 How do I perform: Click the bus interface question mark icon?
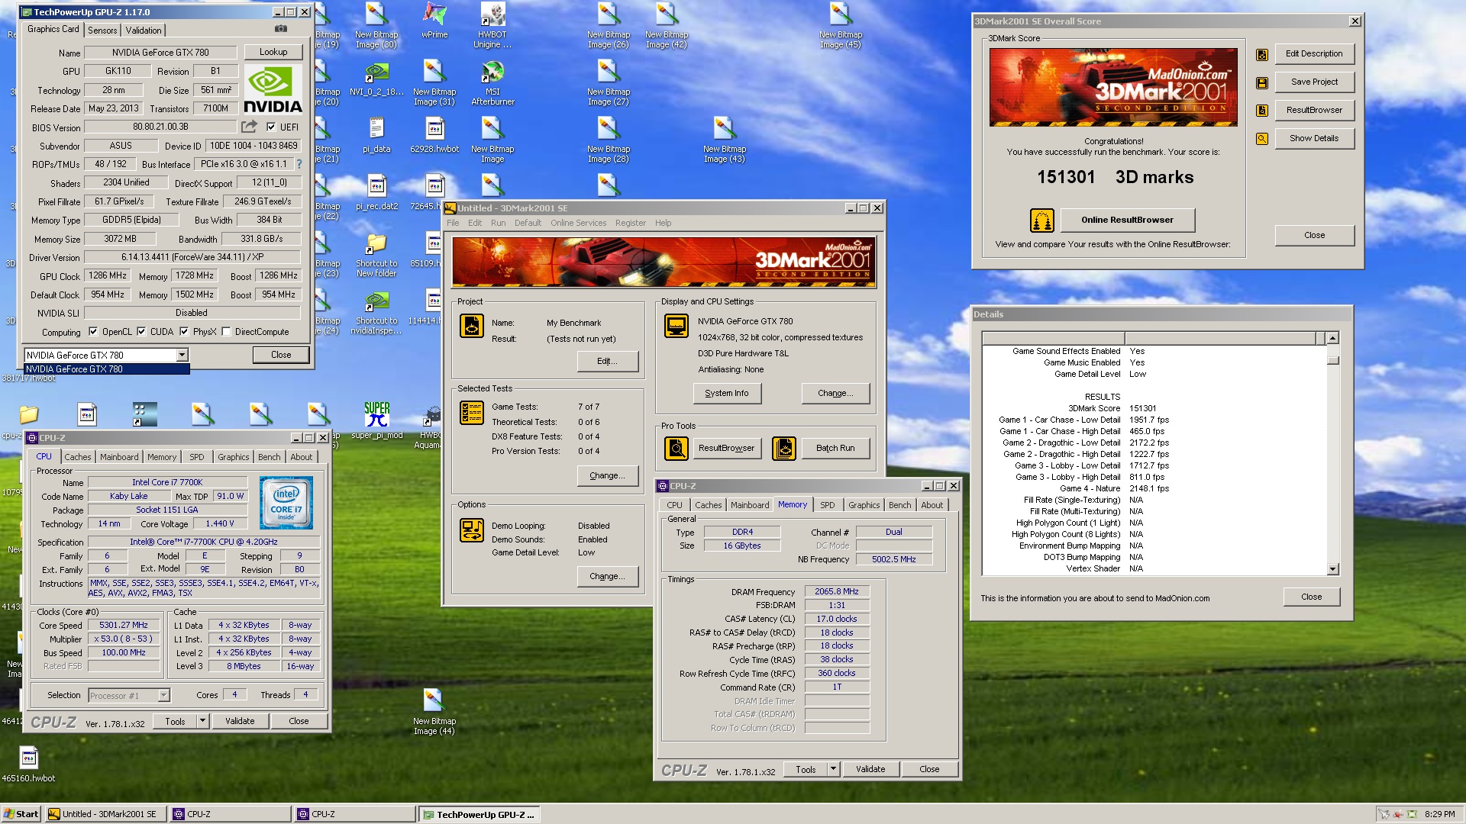[x=299, y=164]
